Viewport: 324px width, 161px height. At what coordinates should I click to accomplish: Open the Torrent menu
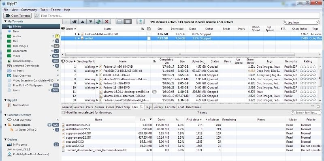coord(56,10)
